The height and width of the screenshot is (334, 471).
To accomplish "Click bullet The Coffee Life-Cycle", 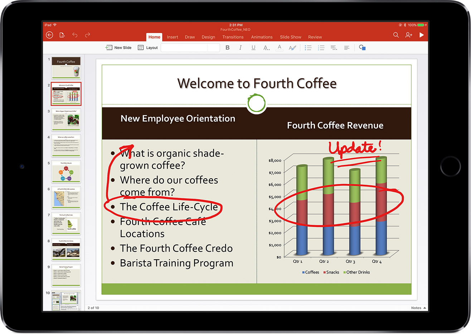I will point(169,207).
